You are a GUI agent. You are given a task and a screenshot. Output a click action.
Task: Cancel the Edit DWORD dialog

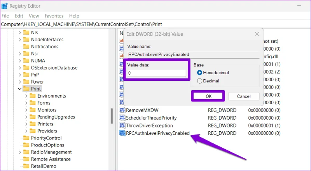(244, 96)
